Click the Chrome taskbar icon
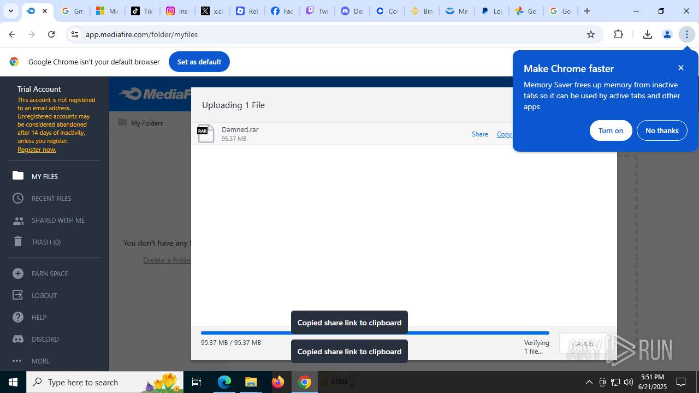This screenshot has height=393, width=699. click(305, 382)
